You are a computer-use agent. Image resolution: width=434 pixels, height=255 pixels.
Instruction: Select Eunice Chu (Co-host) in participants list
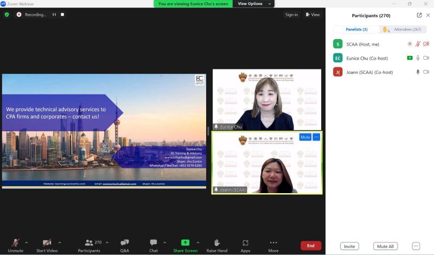pos(381,58)
